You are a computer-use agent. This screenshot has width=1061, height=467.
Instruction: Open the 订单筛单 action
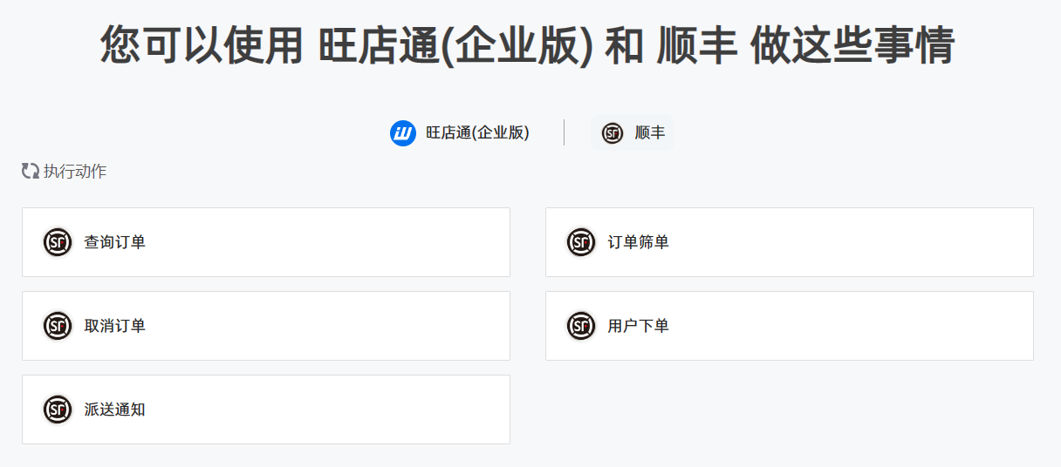point(790,242)
